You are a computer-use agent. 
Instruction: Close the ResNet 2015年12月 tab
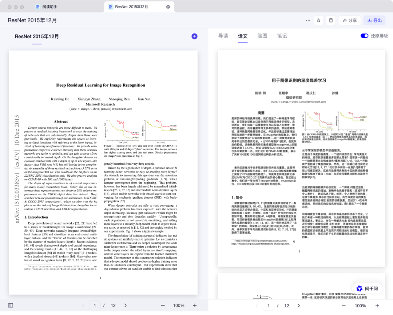click(x=168, y=7)
